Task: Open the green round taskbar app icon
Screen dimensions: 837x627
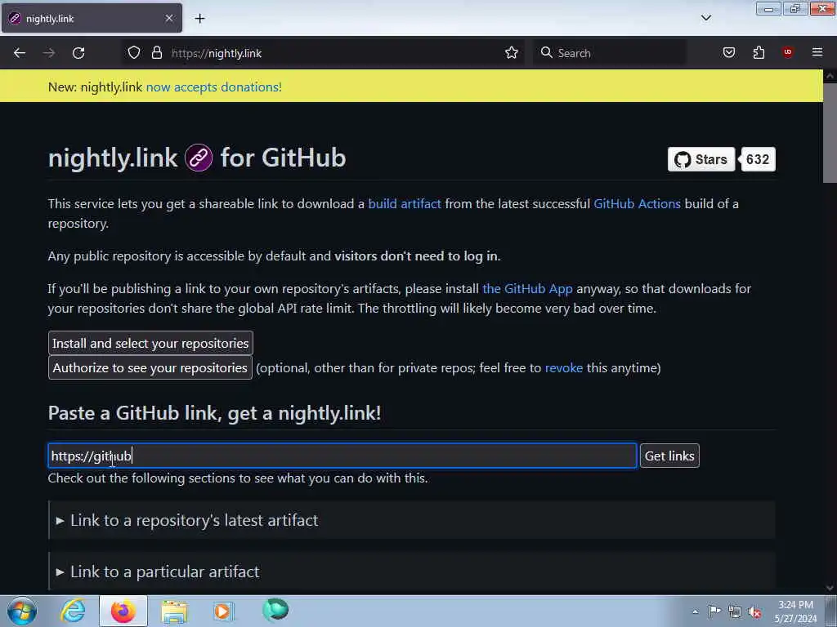Action: point(275,610)
